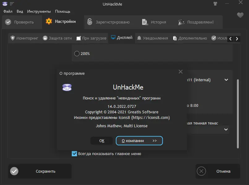Close the О программе dialog
Screen dimensions: 249x185
181,72
